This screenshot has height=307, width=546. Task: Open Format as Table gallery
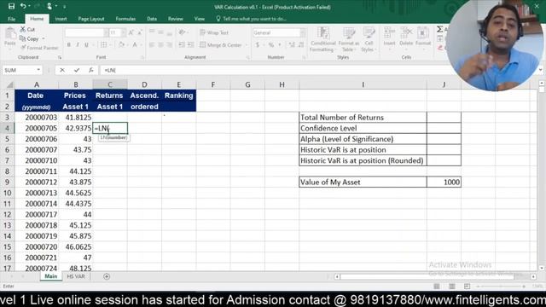[x=349, y=39]
